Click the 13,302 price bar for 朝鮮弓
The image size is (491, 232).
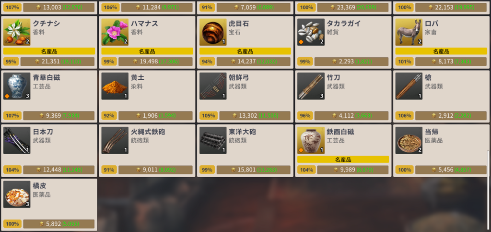255,116
